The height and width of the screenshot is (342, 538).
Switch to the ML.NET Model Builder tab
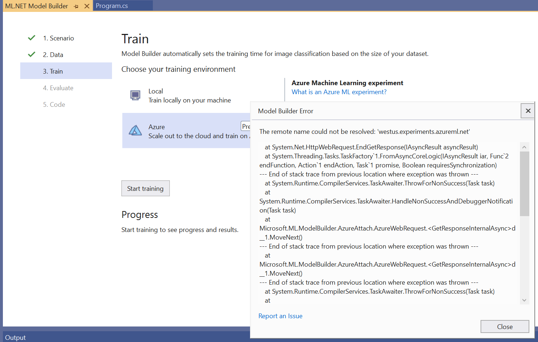pyautogui.click(x=36, y=6)
